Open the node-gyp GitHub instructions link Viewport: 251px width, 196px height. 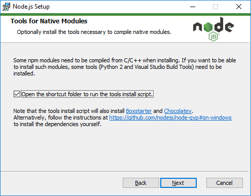coord(170,117)
